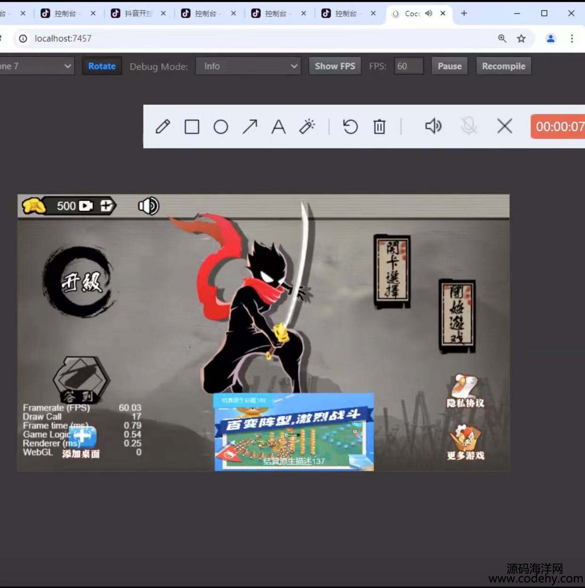
Task: Open the browser three-dot menu
Action: click(x=572, y=39)
